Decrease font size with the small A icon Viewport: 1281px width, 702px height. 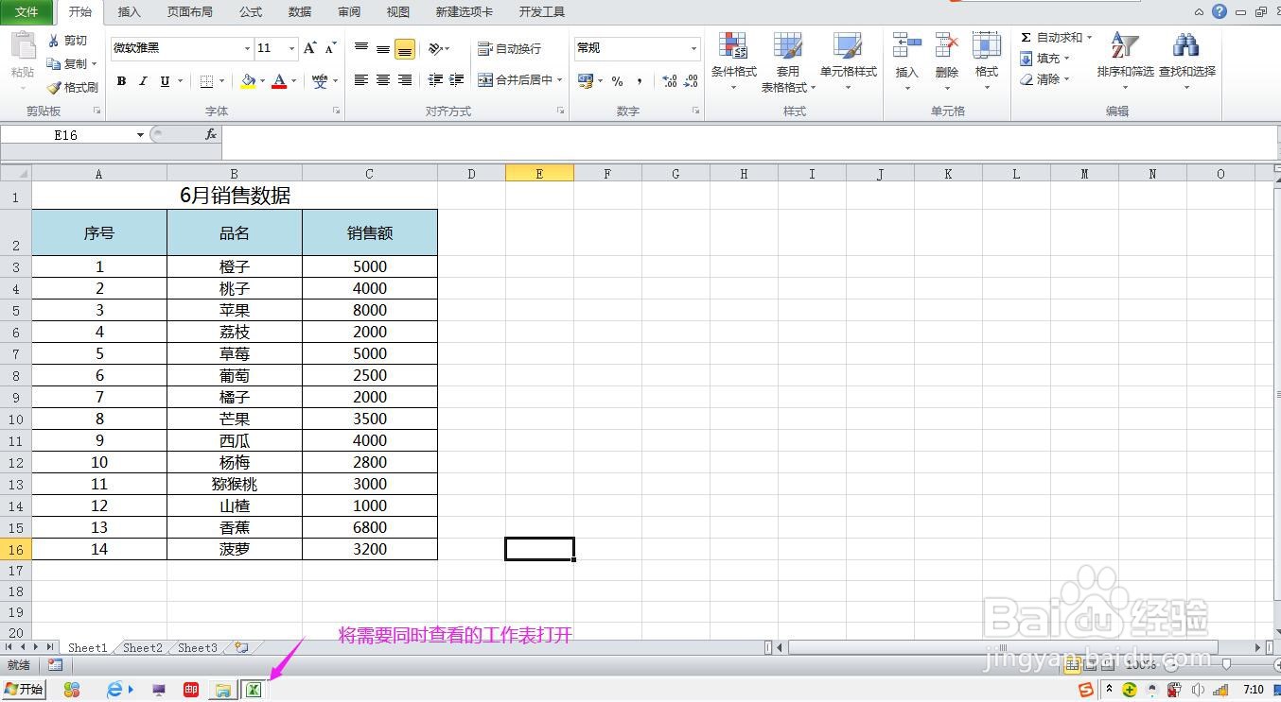pos(331,48)
